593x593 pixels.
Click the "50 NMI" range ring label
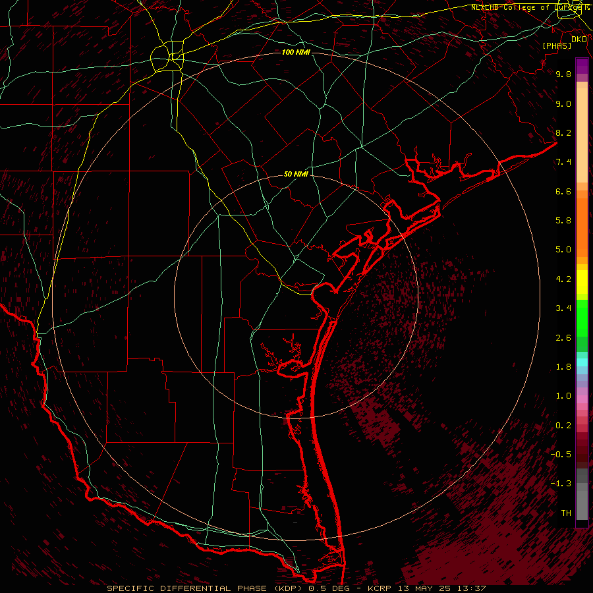(x=296, y=175)
